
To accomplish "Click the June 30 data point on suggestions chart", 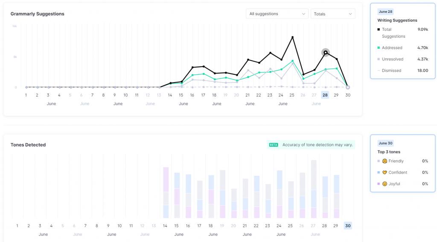I will (347, 87).
